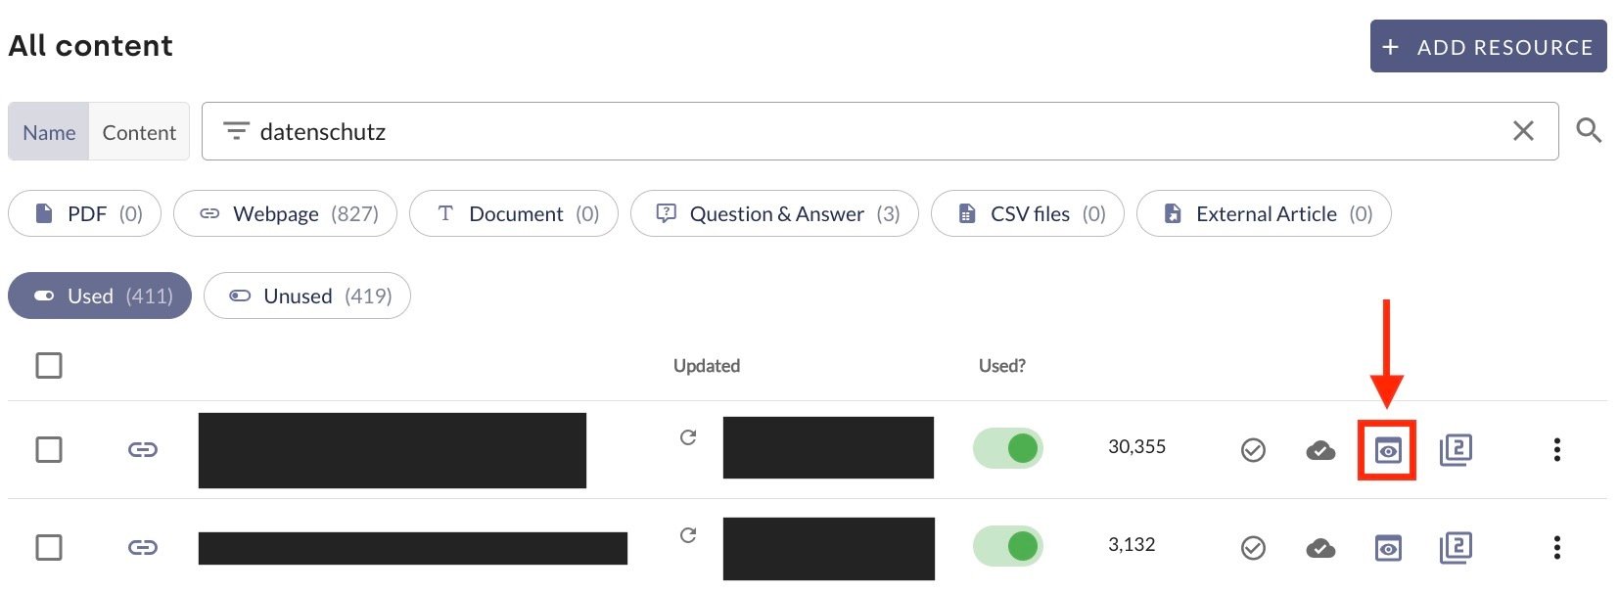Select the Name search tab
This screenshot has width=1619, height=593.
pos(49,132)
